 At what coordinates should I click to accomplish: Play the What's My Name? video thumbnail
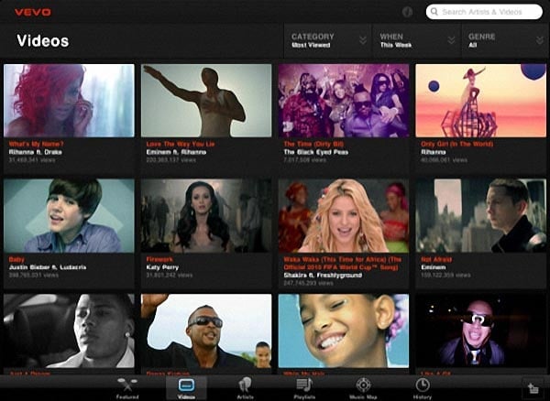[69, 101]
